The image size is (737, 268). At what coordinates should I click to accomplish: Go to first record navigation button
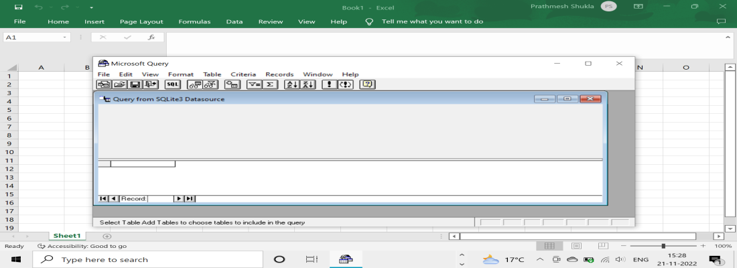(x=103, y=199)
